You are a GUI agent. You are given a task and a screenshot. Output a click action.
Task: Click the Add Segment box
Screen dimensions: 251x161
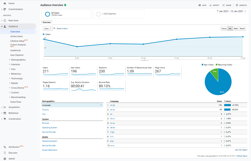pyautogui.click(x=119, y=14)
